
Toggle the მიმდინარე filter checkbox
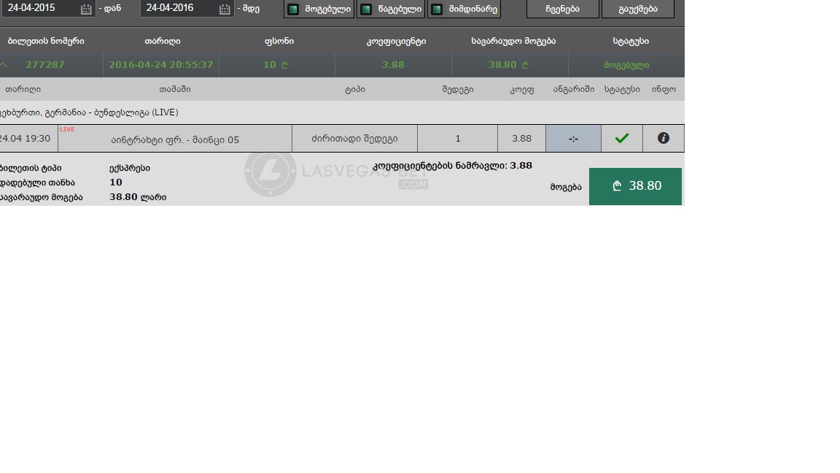(437, 9)
